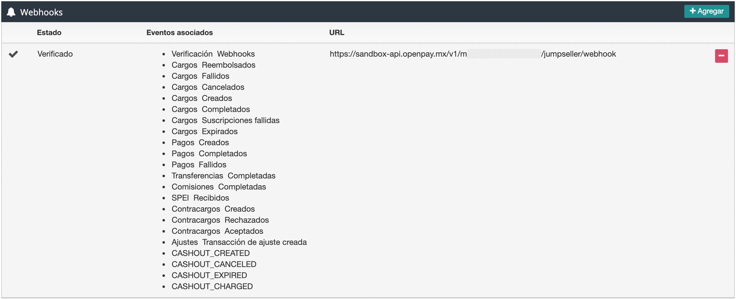This screenshot has width=736, height=299.
Task: Click the Eventos asociados column header
Action: 179,33
